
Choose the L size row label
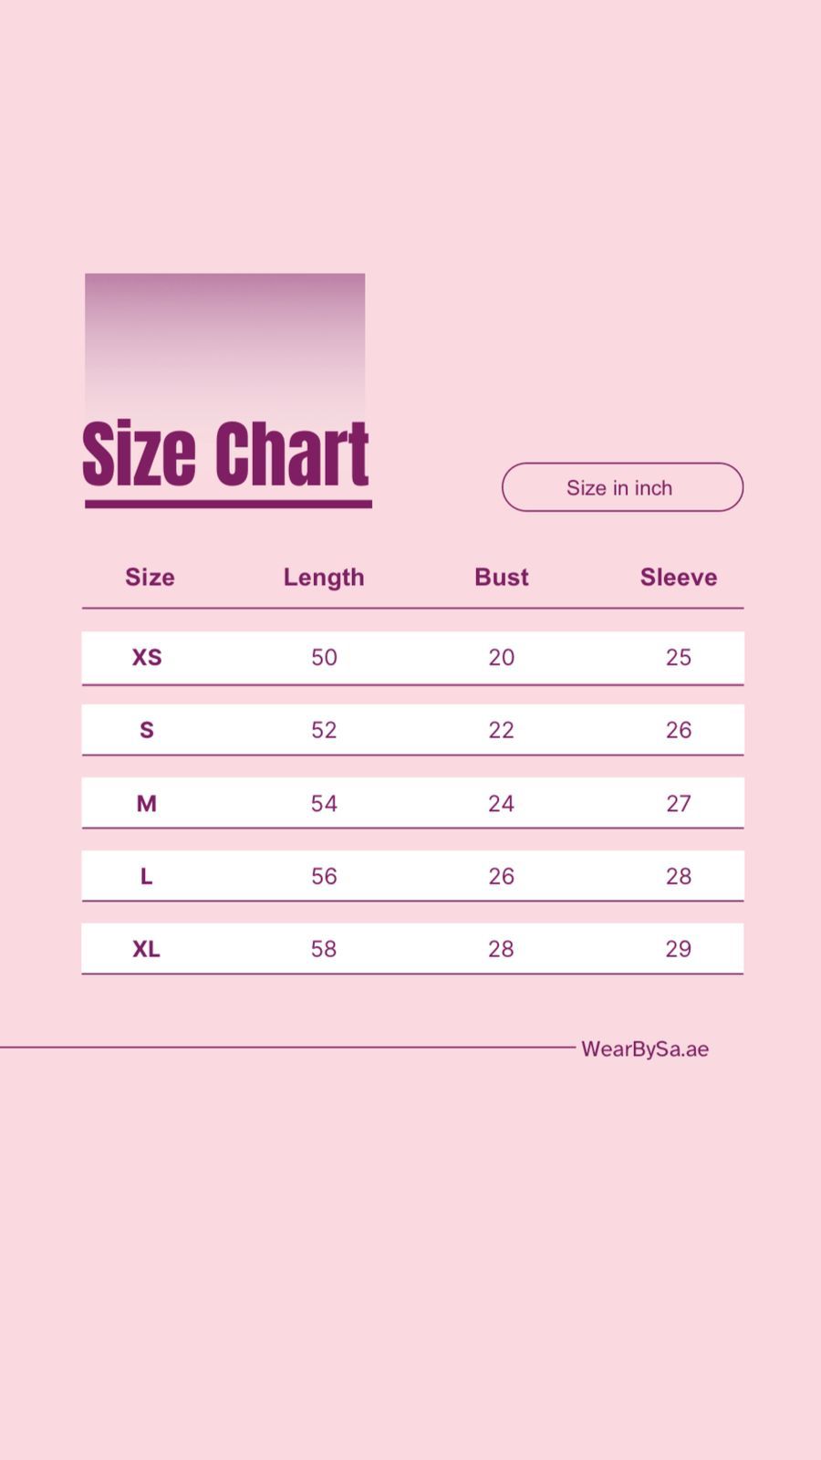(147, 876)
